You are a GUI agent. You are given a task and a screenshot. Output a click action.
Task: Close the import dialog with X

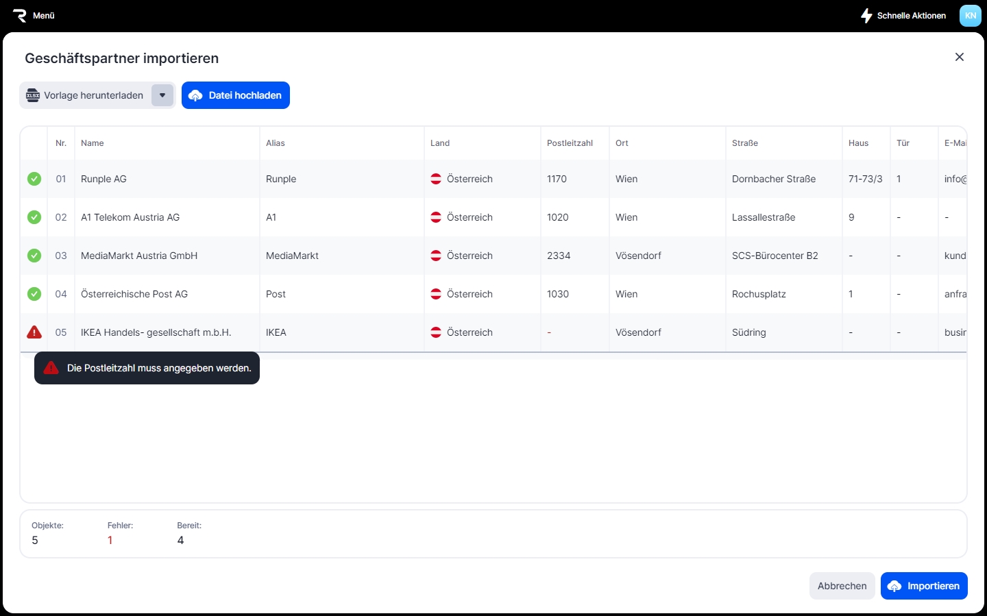click(x=959, y=57)
